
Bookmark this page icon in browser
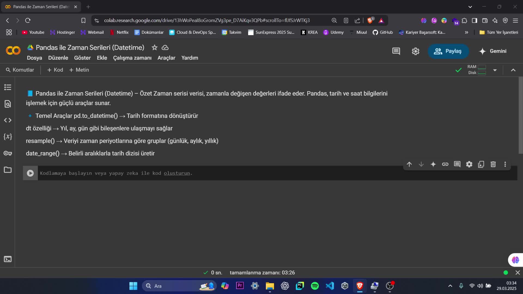[x=83, y=20]
